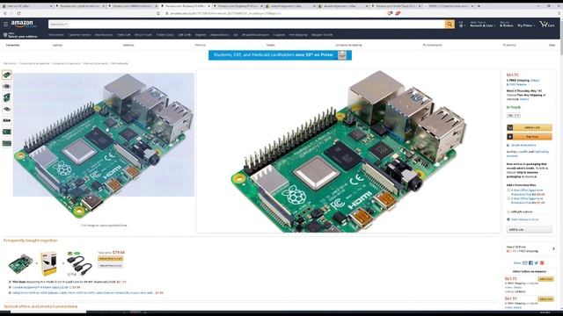Click the browser back arrow
The height and width of the screenshot is (316, 563).
[x=5, y=13]
